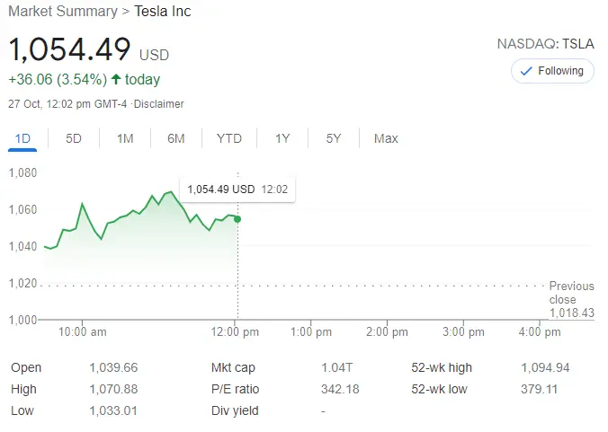Screen dimensions: 608x432
Task: Click the NASDAQ: TSLA ticker label
Action: (x=545, y=43)
